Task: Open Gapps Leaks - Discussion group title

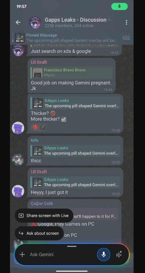Action: point(76,20)
